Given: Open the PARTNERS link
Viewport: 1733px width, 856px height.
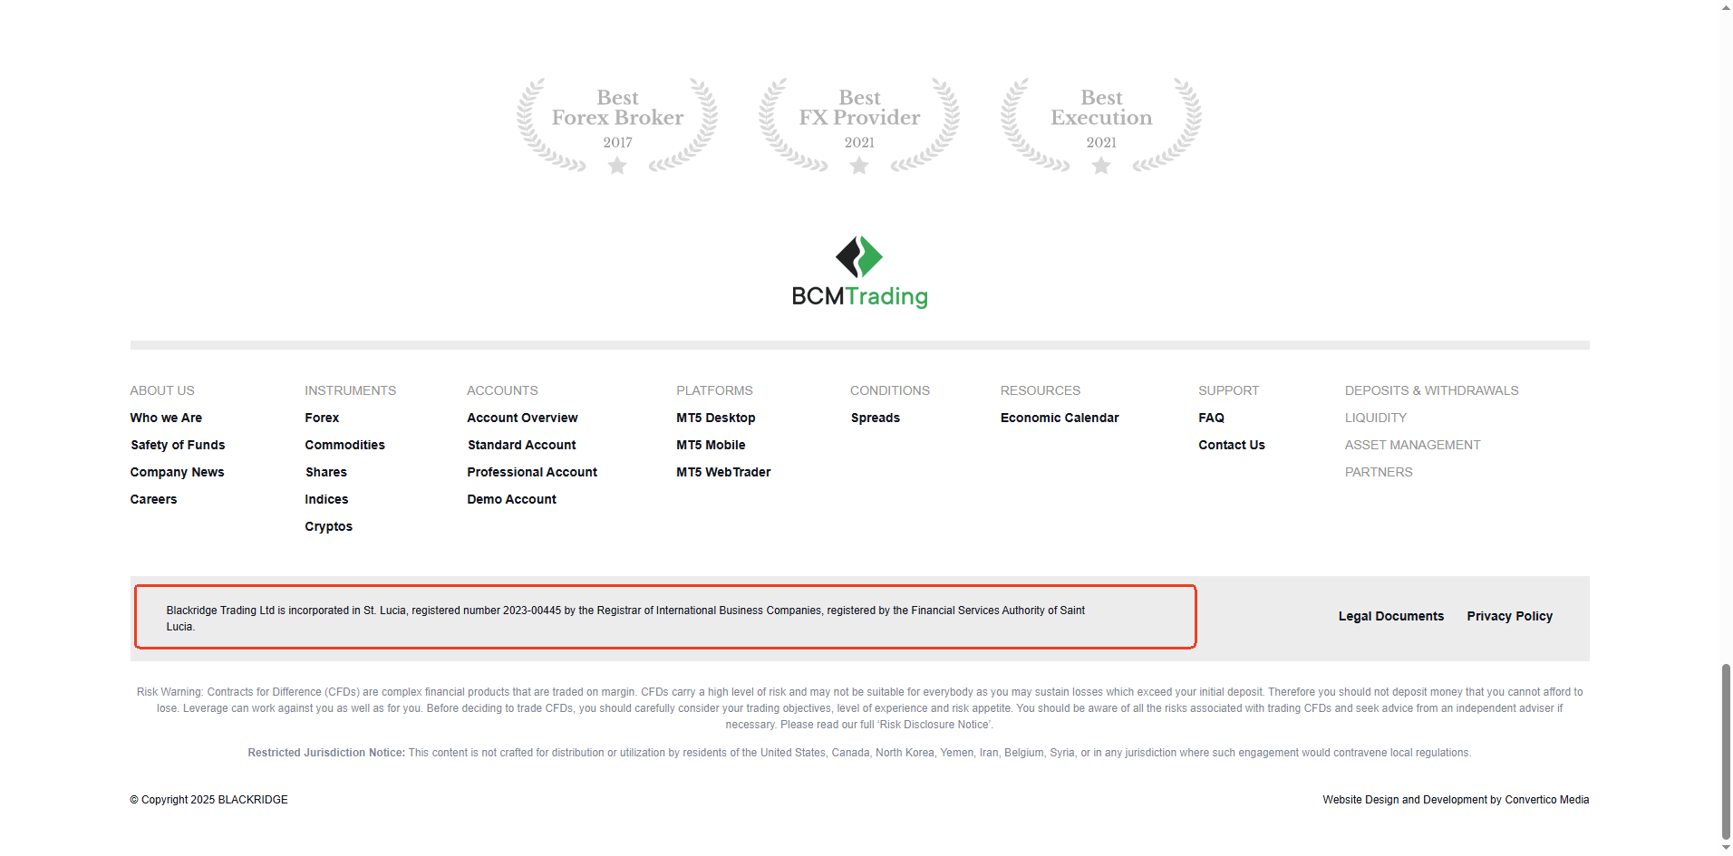Looking at the screenshot, I should point(1379,472).
